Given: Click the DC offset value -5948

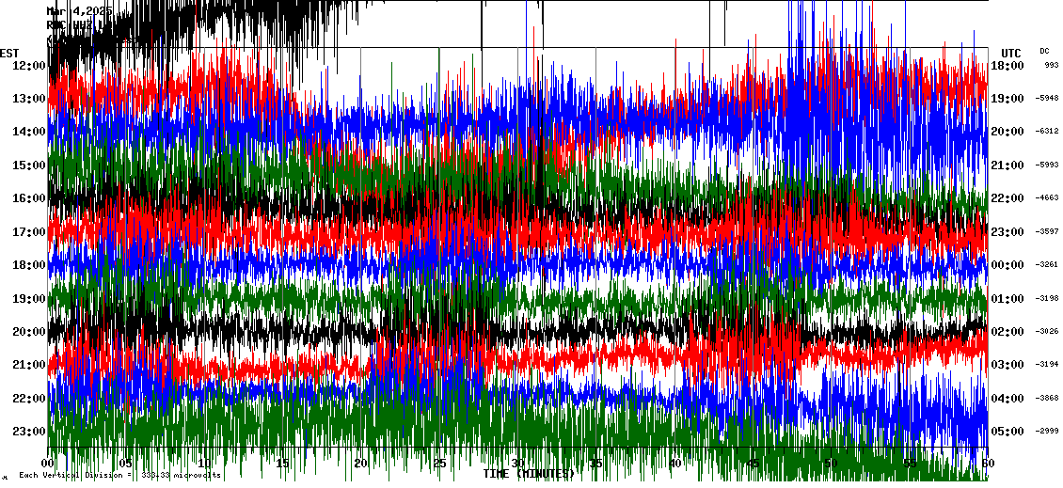Looking at the screenshot, I should pyautogui.click(x=1047, y=98).
